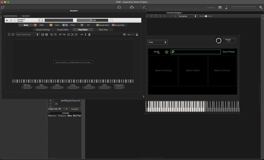
Task: Switch to the Table View tab
Action: (103, 30)
